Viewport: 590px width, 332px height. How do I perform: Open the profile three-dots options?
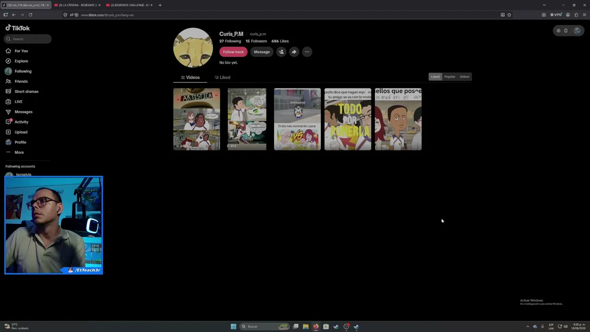click(307, 52)
